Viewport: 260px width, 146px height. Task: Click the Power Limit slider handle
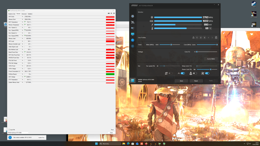[211, 69]
